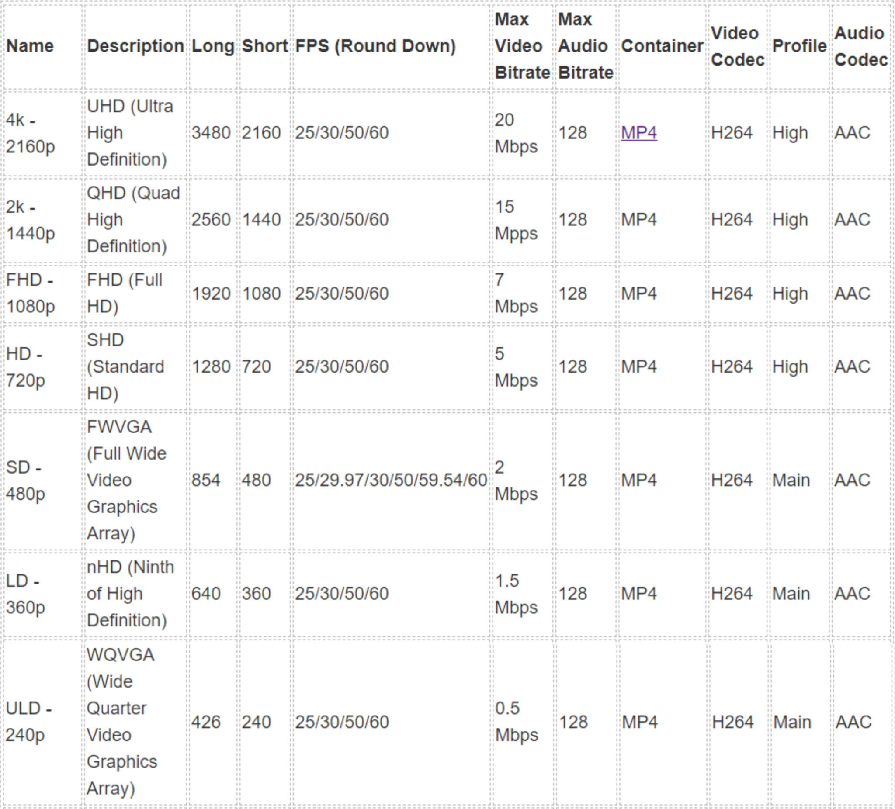Click the '1.5 Mbps' bitrate cell
895x809 pixels.
[516, 594]
